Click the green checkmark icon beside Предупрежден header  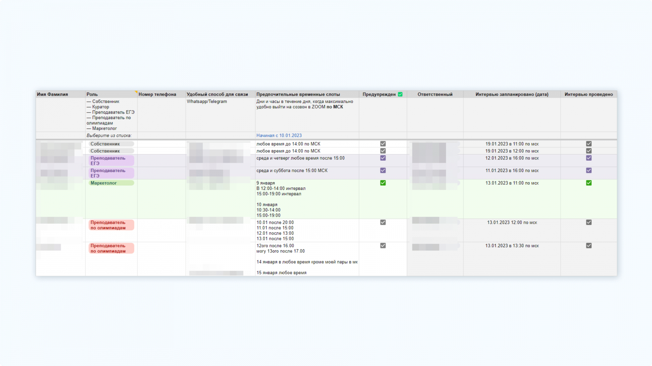400,94
